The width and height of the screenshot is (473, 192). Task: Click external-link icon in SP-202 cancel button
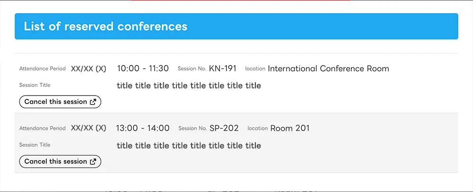click(x=93, y=161)
